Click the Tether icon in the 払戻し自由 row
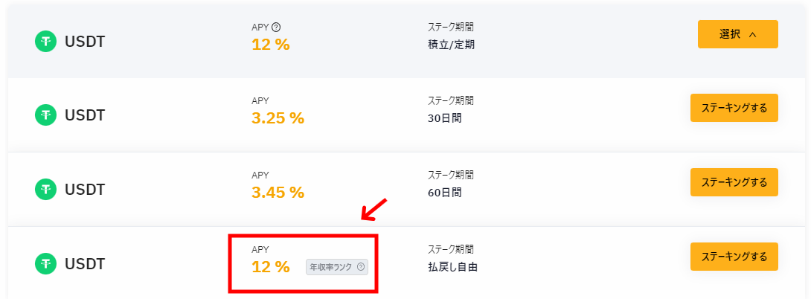The height and width of the screenshot is (299, 811). (x=45, y=264)
